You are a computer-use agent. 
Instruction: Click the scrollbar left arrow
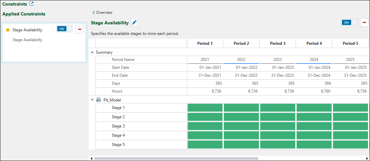92,158
